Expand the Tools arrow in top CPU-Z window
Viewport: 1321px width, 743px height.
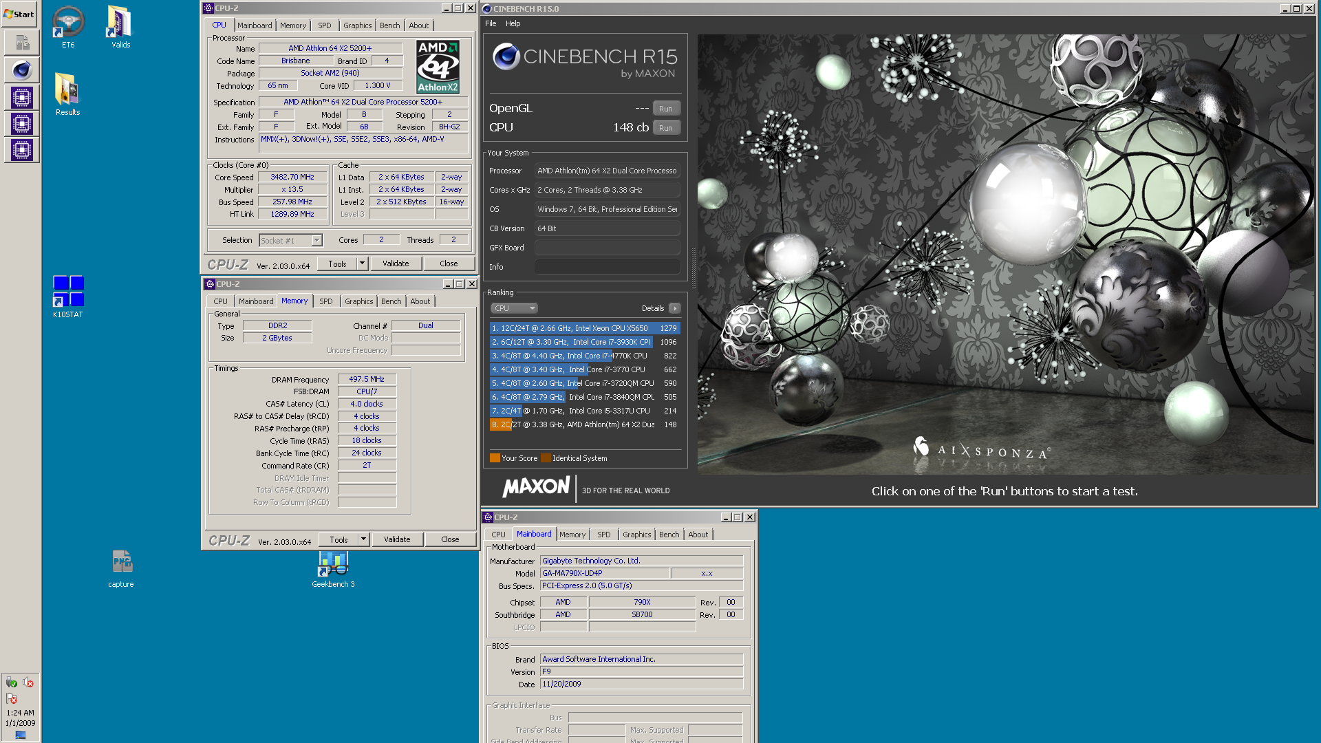pyautogui.click(x=362, y=263)
